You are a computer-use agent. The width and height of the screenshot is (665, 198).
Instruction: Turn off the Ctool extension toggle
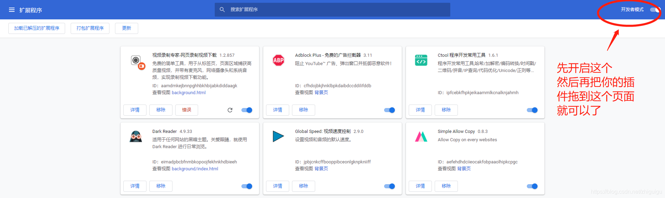[x=532, y=110]
